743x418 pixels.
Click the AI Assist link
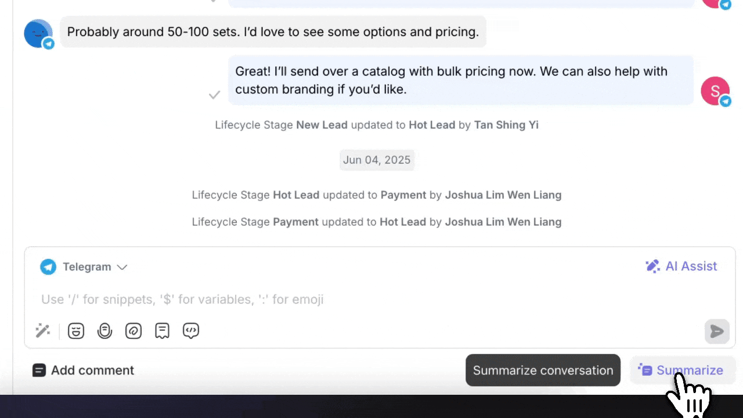[691, 266]
